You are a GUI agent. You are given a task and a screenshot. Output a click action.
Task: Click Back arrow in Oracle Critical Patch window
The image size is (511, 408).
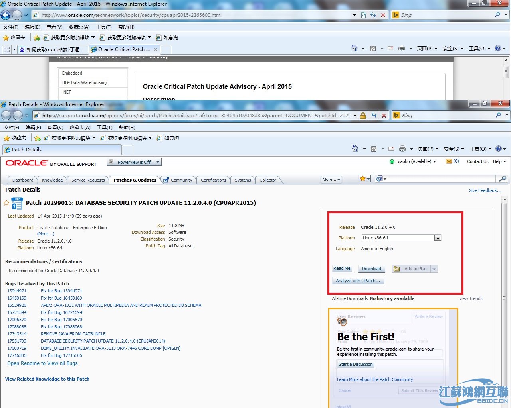tap(6, 15)
